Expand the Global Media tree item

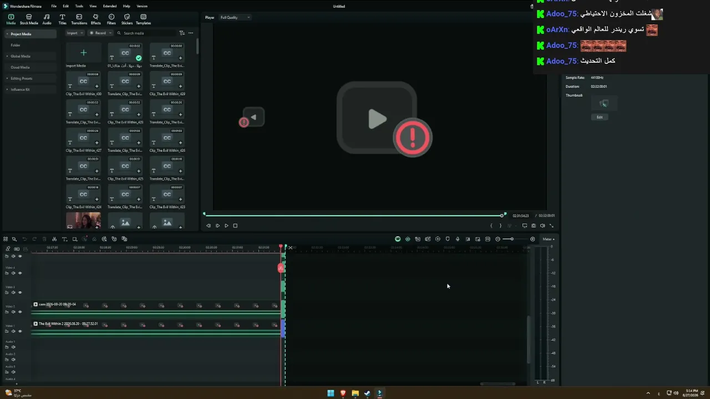(8, 56)
